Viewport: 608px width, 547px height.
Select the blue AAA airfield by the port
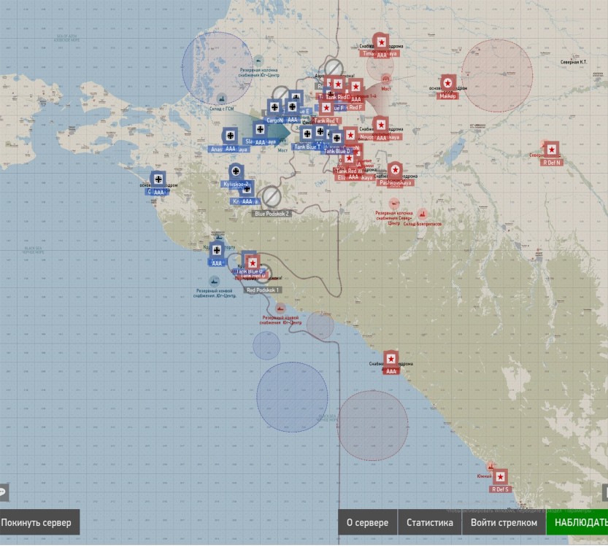coord(217,250)
